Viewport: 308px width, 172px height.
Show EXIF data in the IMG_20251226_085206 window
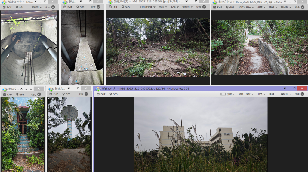tap(113, 7)
